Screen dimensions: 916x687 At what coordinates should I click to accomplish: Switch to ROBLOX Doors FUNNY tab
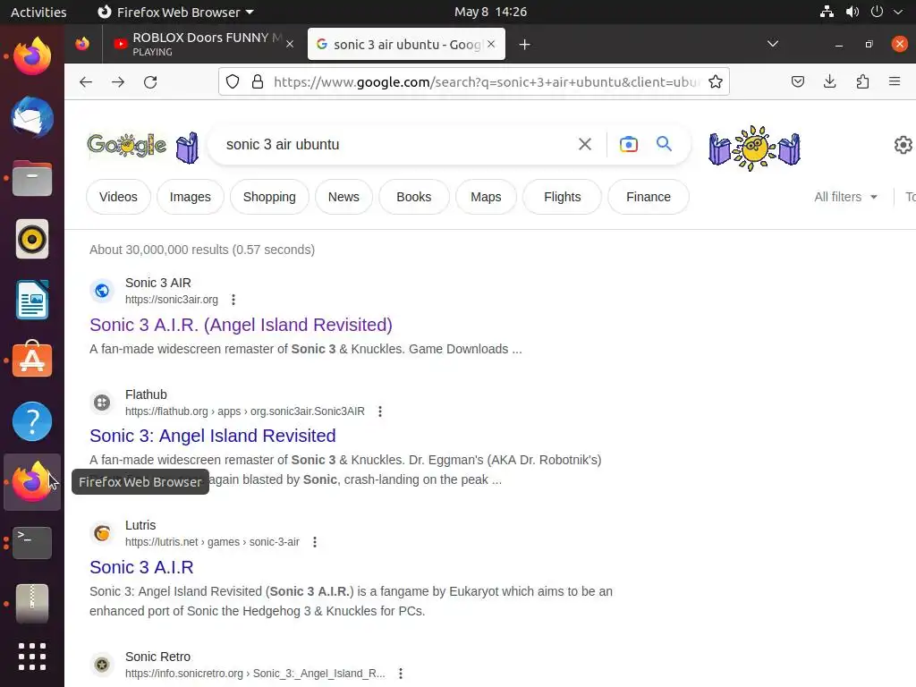click(x=205, y=44)
